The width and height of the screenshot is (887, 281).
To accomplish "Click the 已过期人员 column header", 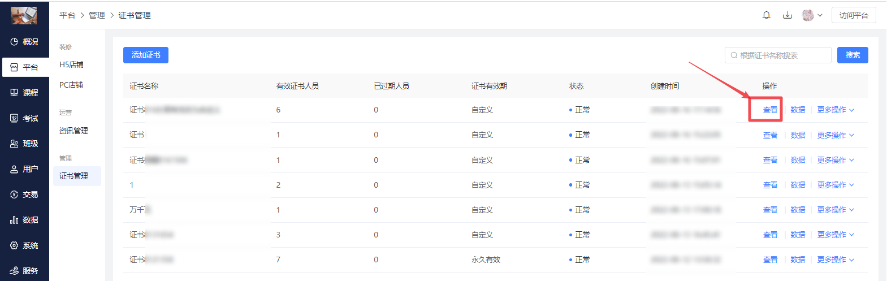I will [x=391, y=86].
